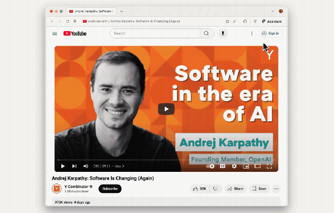Open the three-dot settings menu near Sign in

[252, 33]
